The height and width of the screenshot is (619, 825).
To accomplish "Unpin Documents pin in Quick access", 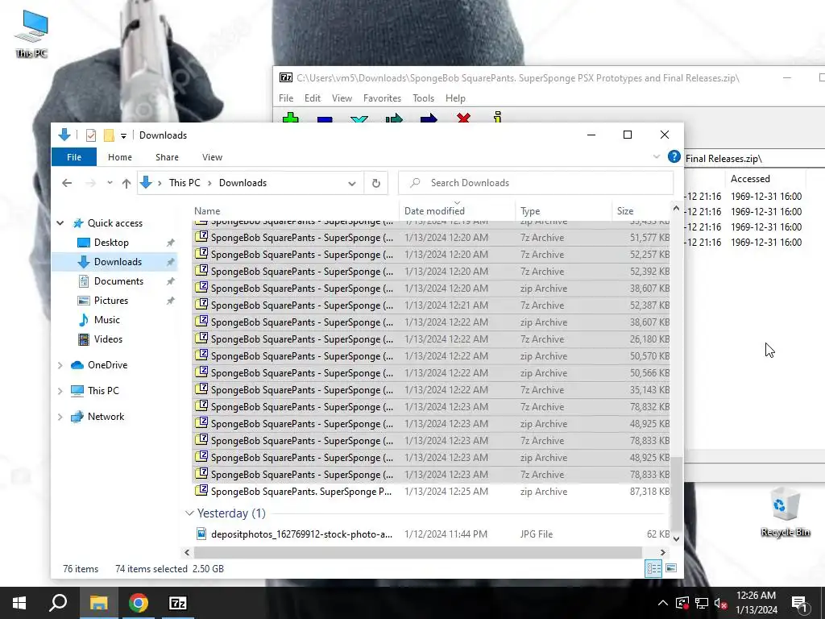I will (171, 281).
